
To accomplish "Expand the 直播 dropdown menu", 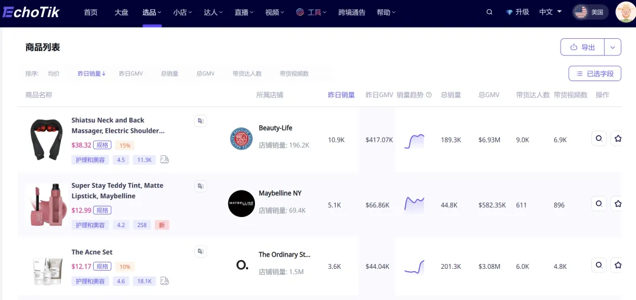I will pyautogui.click(x=244, y=12).
